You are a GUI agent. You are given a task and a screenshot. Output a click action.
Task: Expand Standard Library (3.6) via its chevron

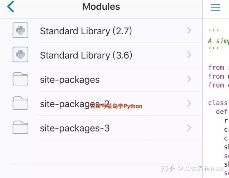189,55
